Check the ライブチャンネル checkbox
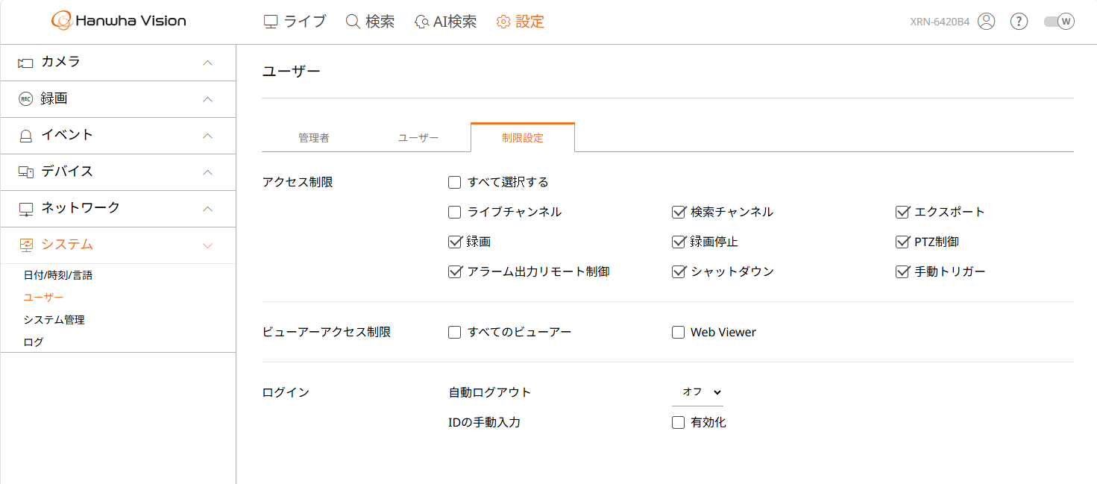Image resolution: width=1097 pixels, height=484 pixels. 455,213
